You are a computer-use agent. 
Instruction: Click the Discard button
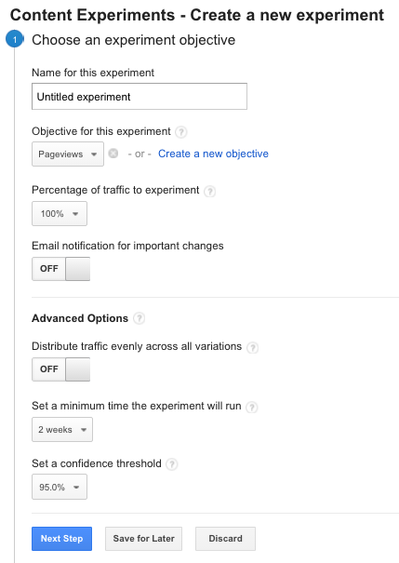(225, 539)
